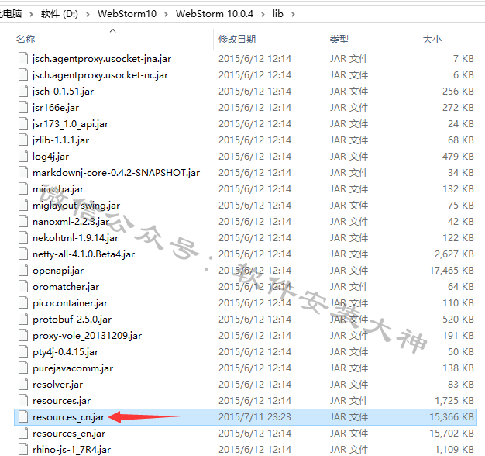Click the file icon beside miglayout-swing.jar
485x456 pixels.
point(23,206)
